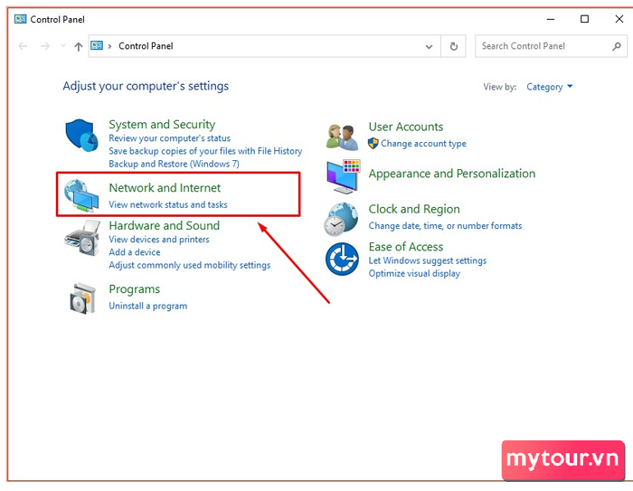Refresh the Control Panel address bar
The image size is (633, 491).
coord(454,46)
